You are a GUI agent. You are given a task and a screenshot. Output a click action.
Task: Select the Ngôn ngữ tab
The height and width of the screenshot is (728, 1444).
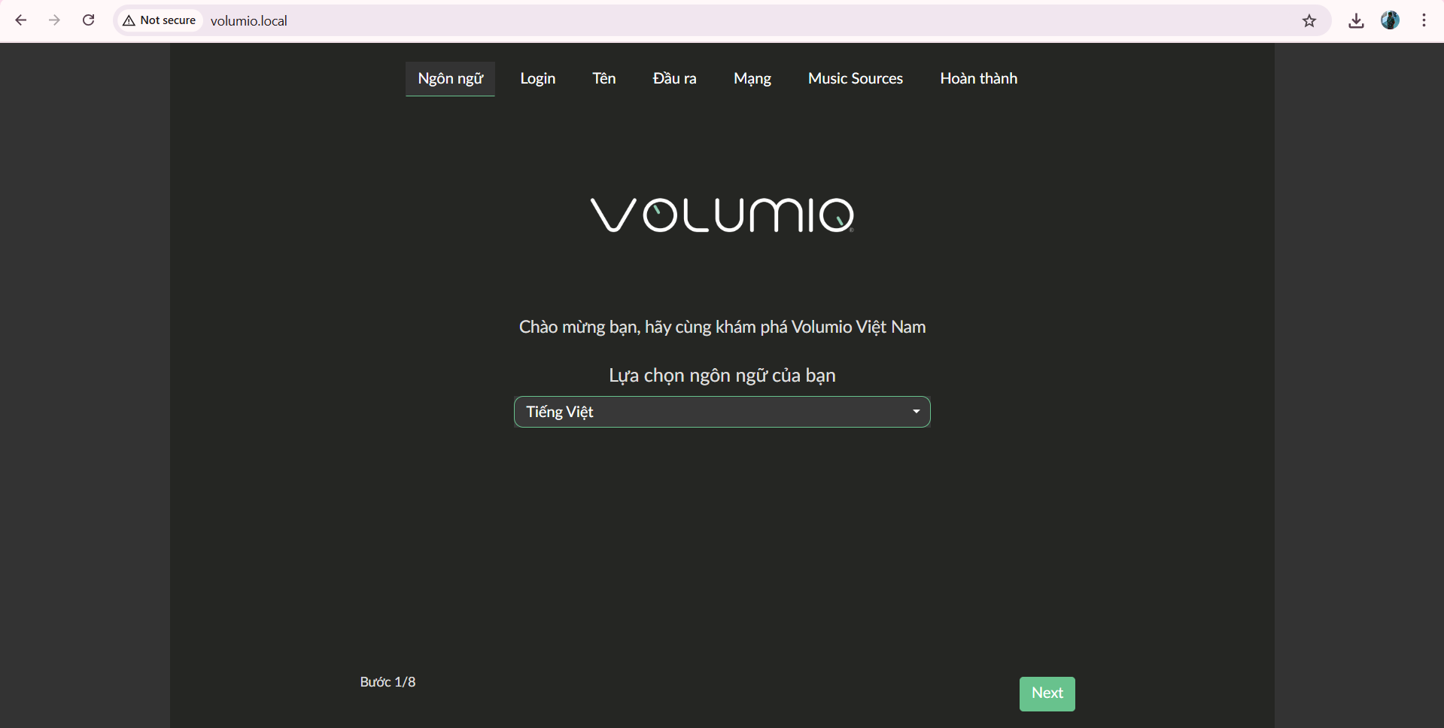(x=450, y=78)
